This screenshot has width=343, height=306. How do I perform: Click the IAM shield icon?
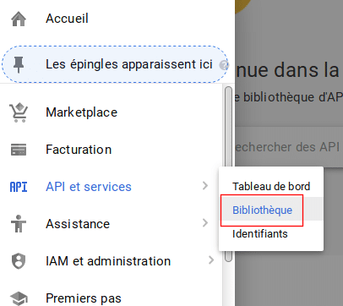(19, 261)
